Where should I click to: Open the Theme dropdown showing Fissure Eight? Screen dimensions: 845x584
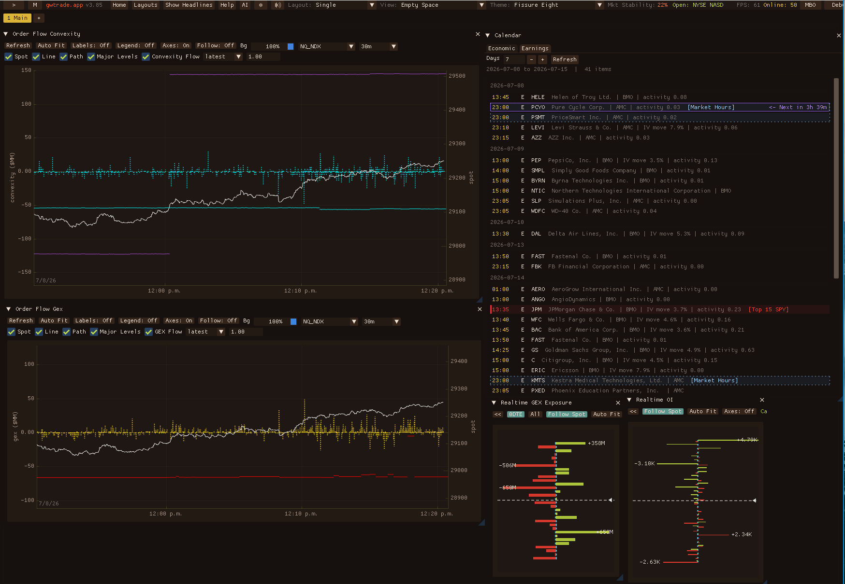(557, 5)
